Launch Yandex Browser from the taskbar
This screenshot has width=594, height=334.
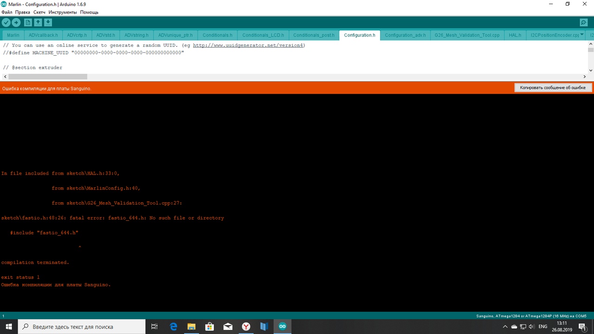click(246, 327)
